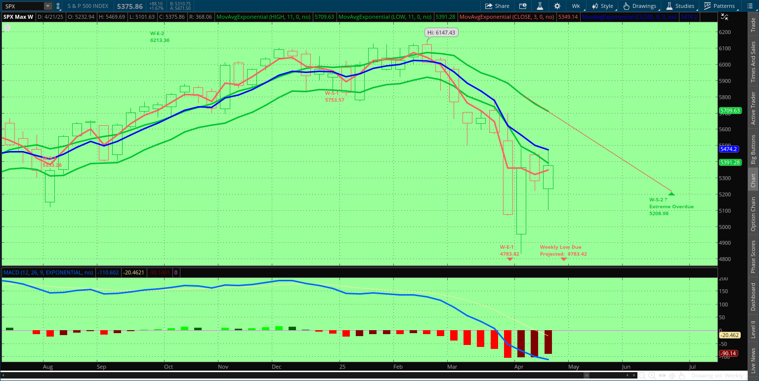The width and height of the screenshot is (759, 381).
Task: Open the Active Trader sidebar tab
Action: click(753, 108)
